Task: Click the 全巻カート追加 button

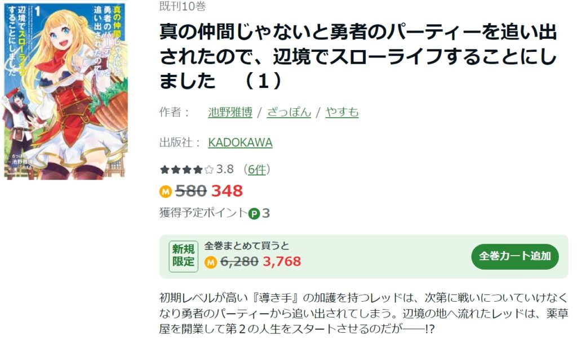Action: (515, 256)
